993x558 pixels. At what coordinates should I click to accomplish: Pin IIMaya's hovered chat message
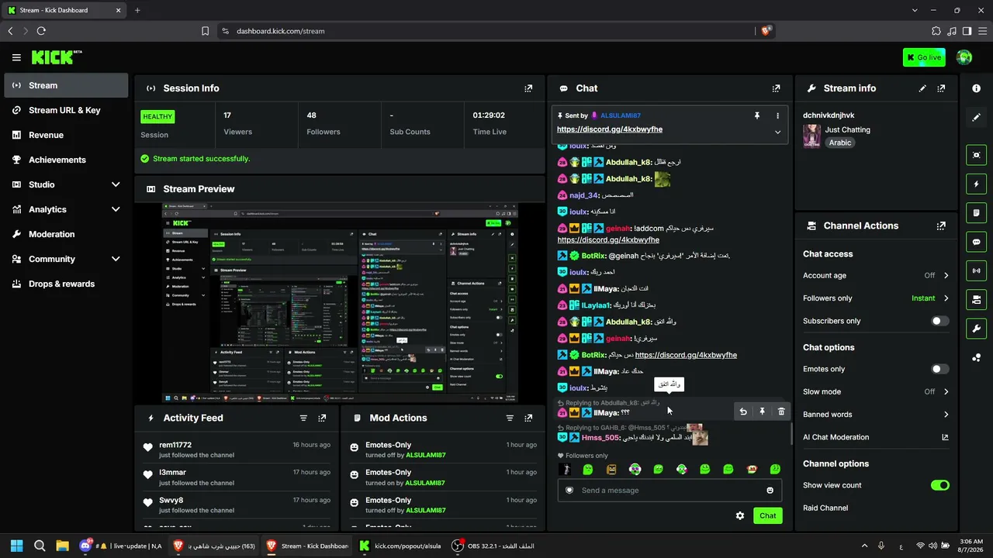[762, 412]
